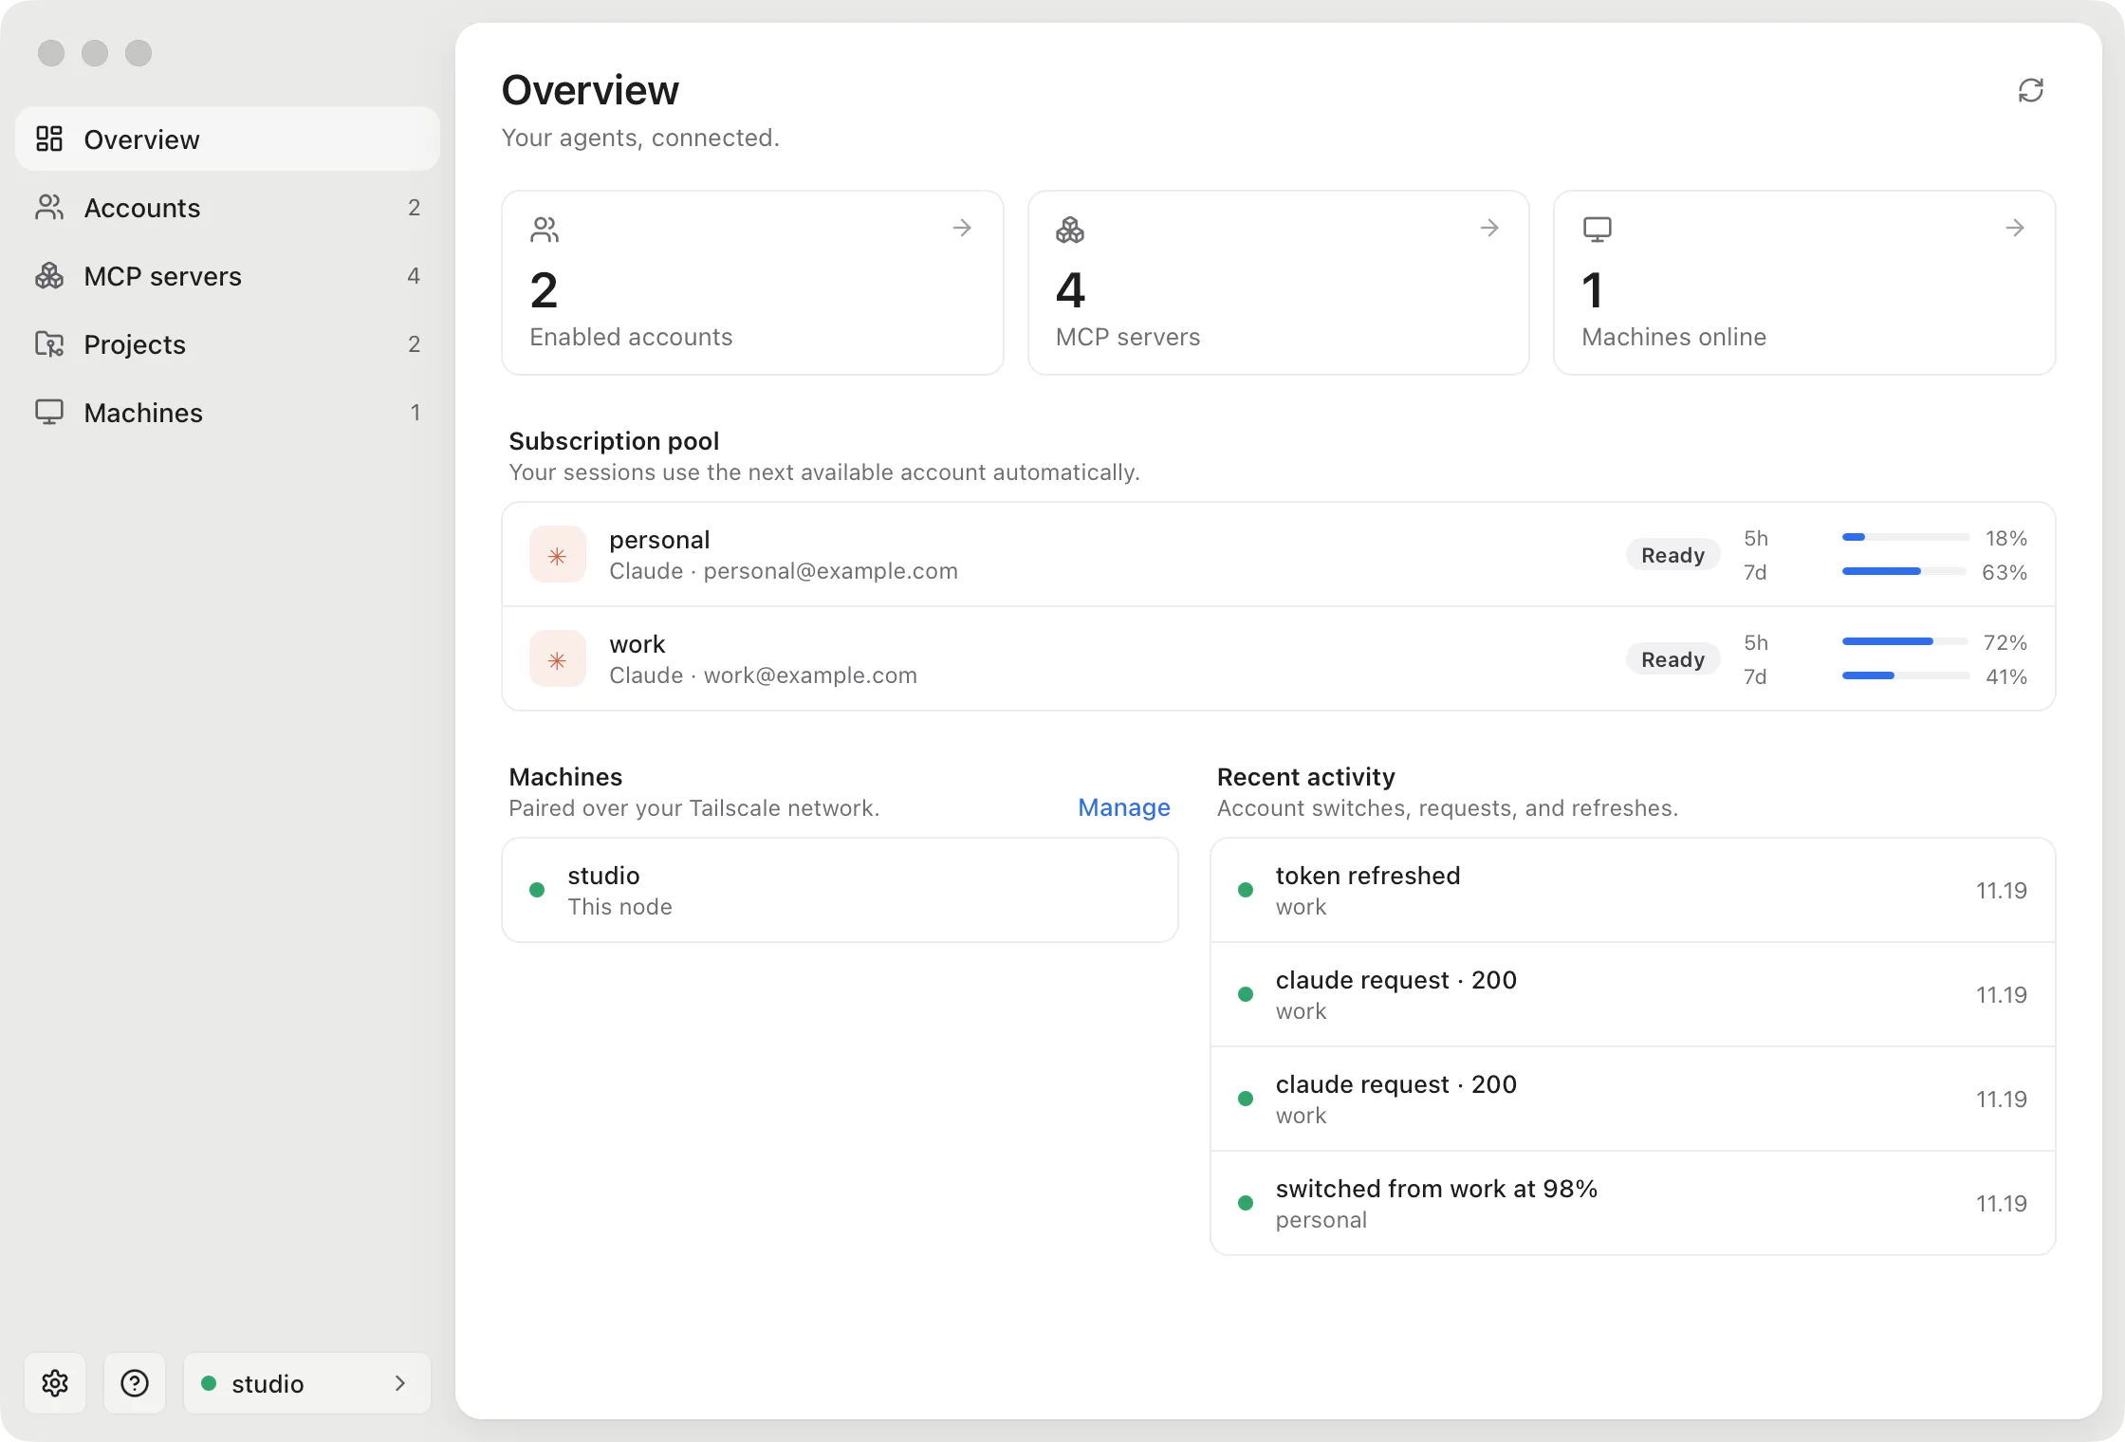Select the Overview item in the sidebar
The width and height of the screenshot is (2125, 1442).
click(228, 139)
